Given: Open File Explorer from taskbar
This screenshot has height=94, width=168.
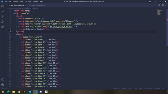Looking at the screenshot, I should click(x=14, y=92).
